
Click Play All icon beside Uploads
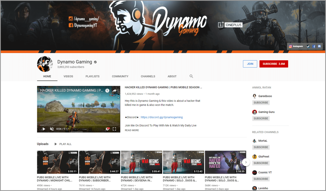(x=56, y=144)
